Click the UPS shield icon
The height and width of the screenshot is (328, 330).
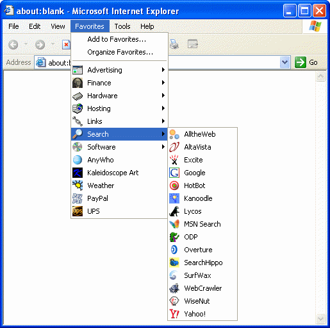(x=78, y=211)
